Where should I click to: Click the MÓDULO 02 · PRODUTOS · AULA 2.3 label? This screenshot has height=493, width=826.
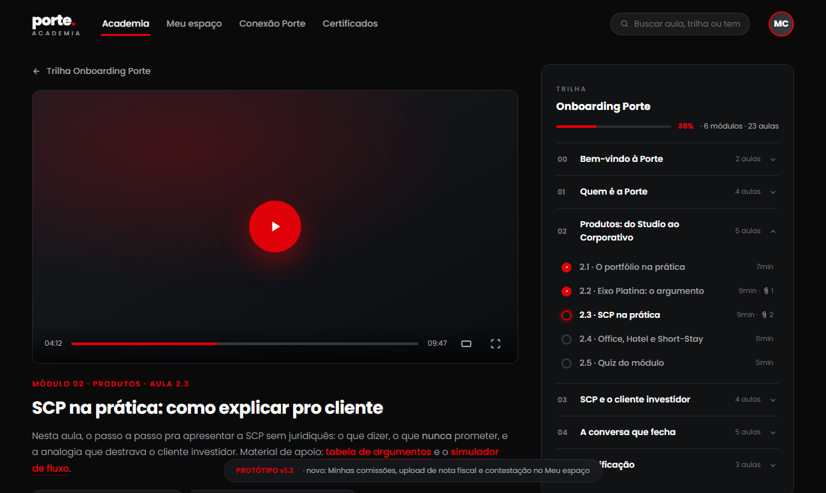(x=111, y=384)
